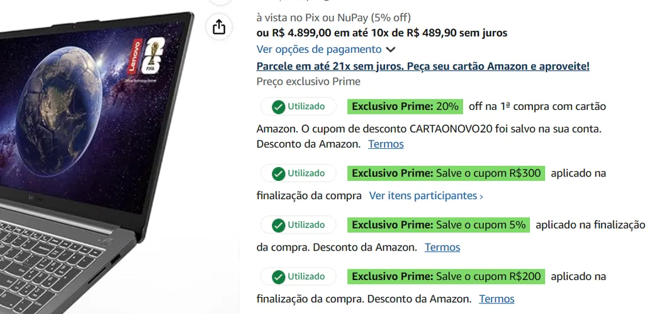Screen dimensions: 662x314
Task: Click the green checkmark on R$300 coupon
Action: click(278, 174)
